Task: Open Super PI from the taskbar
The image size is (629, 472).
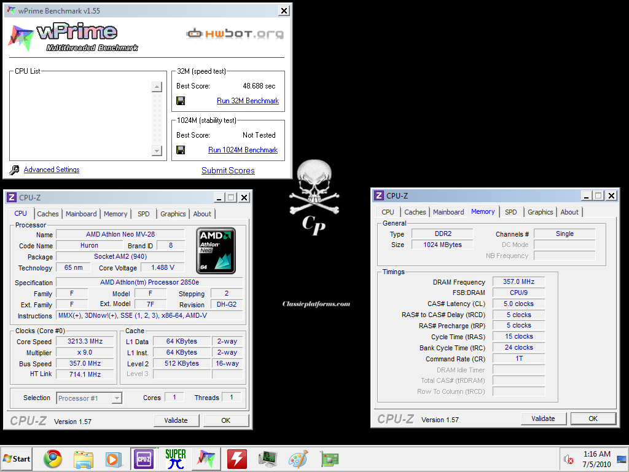Action: (175, 458)
